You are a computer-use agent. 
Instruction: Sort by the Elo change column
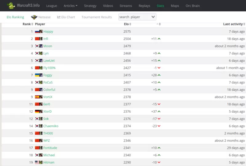(159, 24)
